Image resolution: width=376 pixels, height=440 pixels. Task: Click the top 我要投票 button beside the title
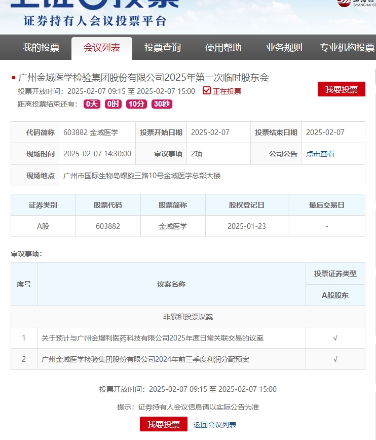tap(341, 89)
